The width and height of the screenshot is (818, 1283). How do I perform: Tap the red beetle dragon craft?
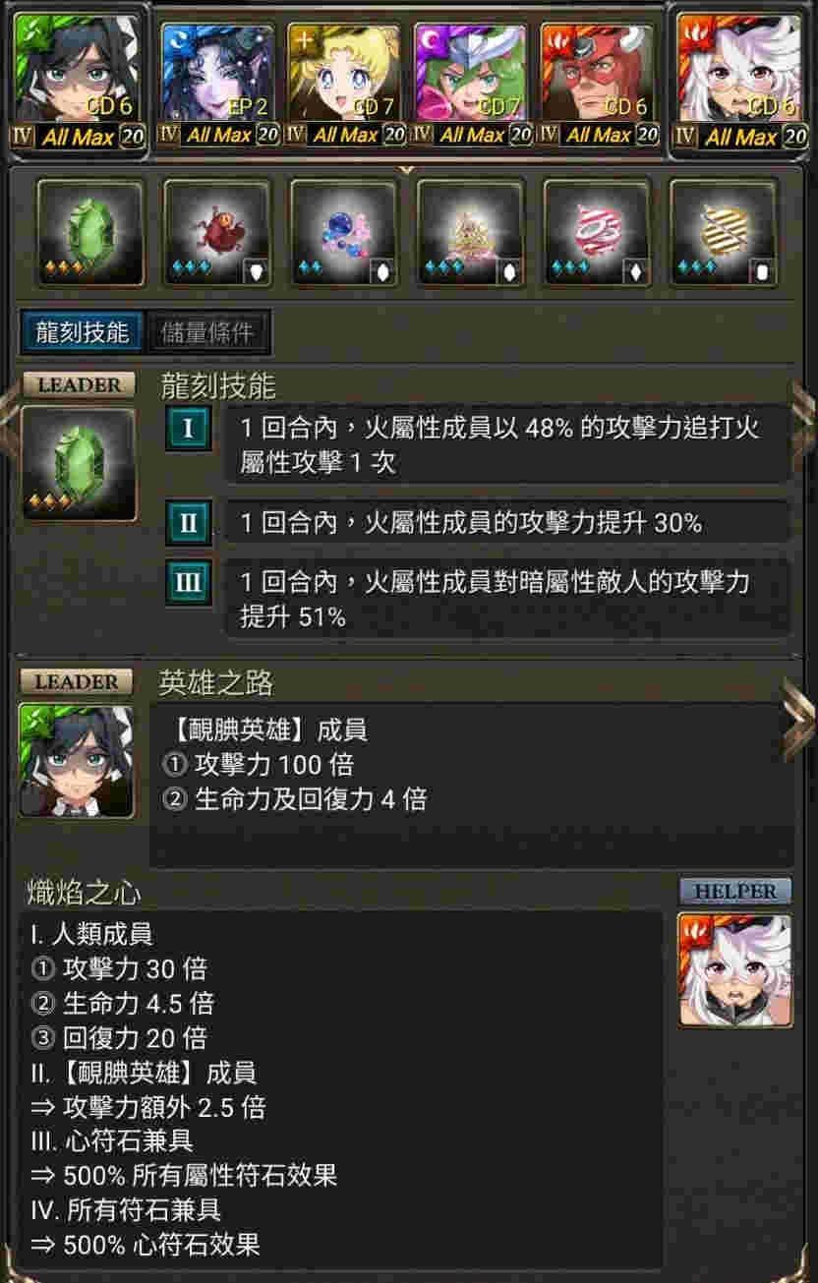click(216, 233)
